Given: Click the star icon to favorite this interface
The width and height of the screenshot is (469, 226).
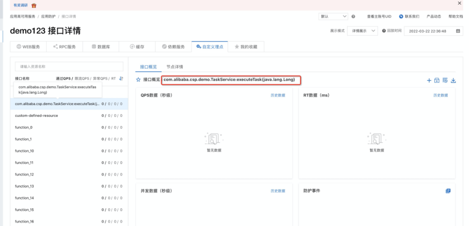Looking at the screenshot, I should point(139,80).
